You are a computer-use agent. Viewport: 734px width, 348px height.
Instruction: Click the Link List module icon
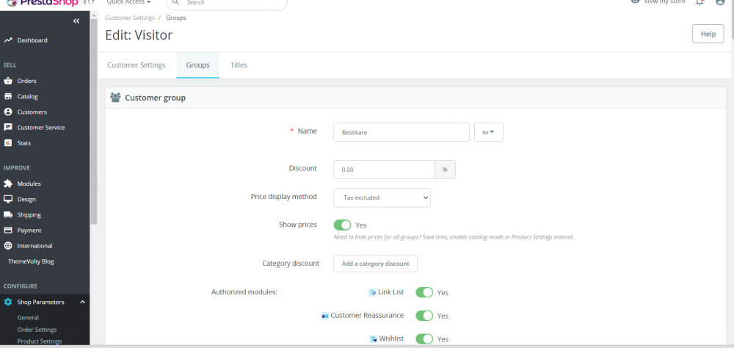(373, 293)
